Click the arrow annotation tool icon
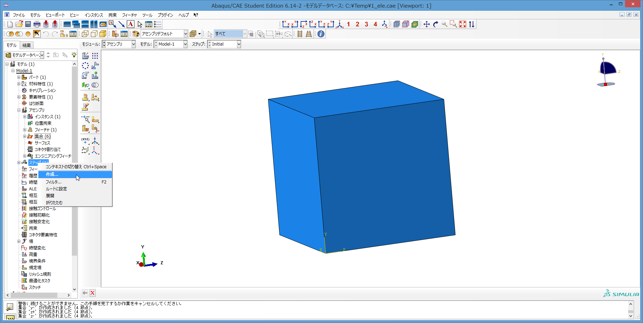The height and width of the screenshot is (323, 643). pos(122,24)
